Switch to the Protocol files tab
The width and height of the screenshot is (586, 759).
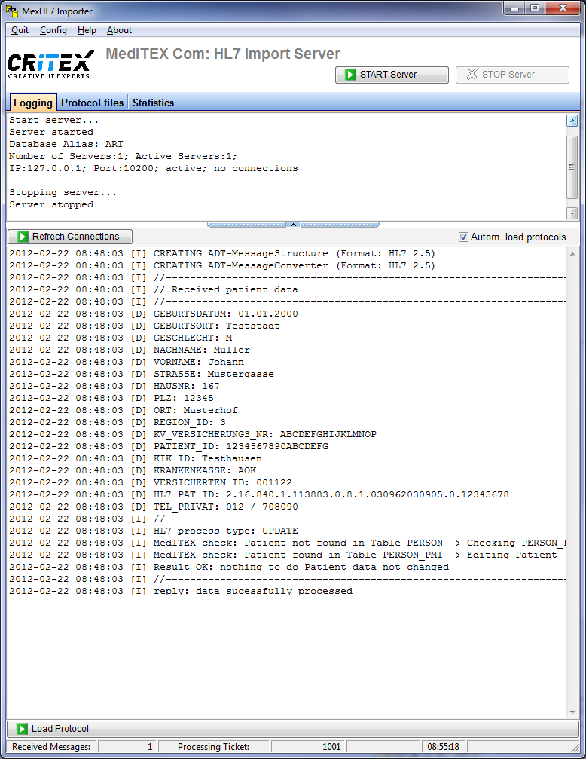[92, 103]
